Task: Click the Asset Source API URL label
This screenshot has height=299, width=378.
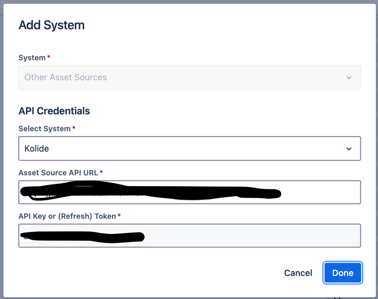Action: click(58, 173)
